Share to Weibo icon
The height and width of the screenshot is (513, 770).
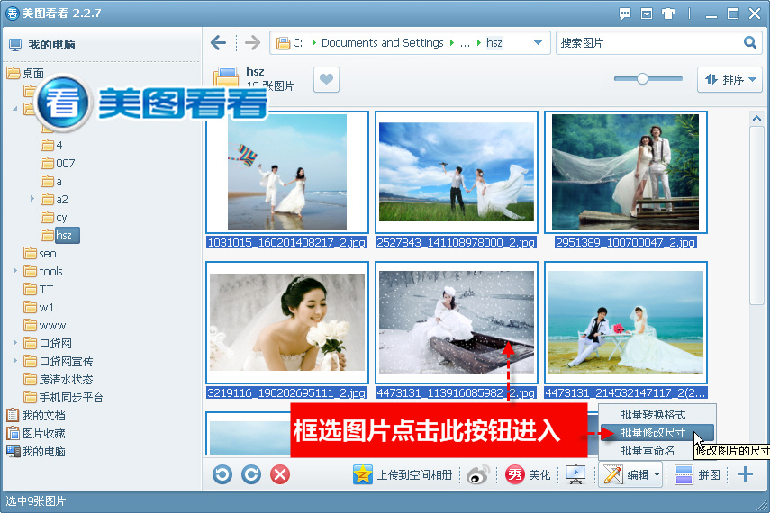478,474
